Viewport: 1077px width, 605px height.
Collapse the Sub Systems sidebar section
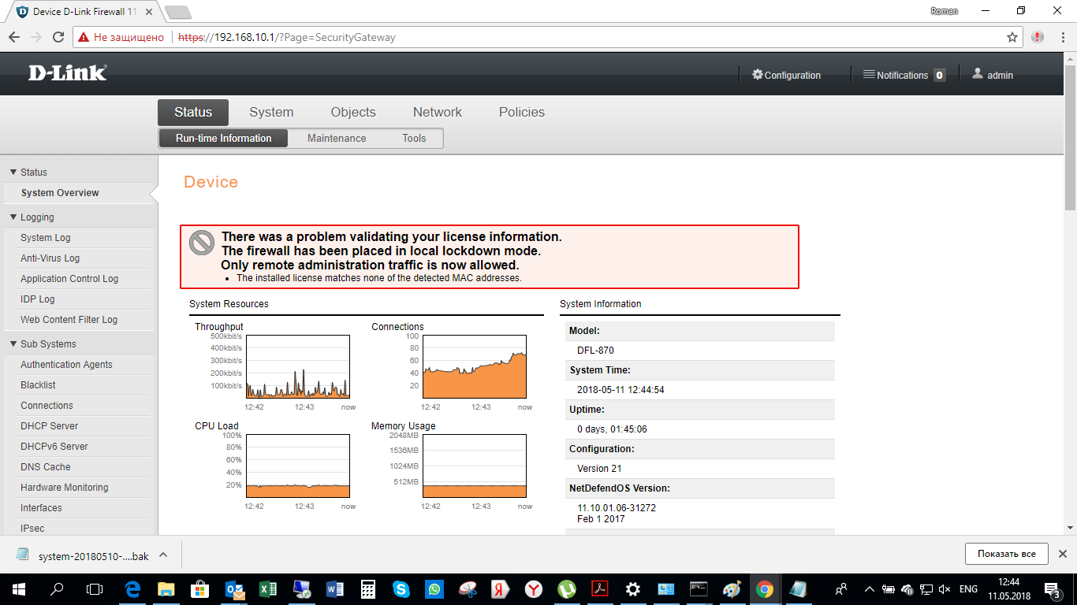point(13,343)
